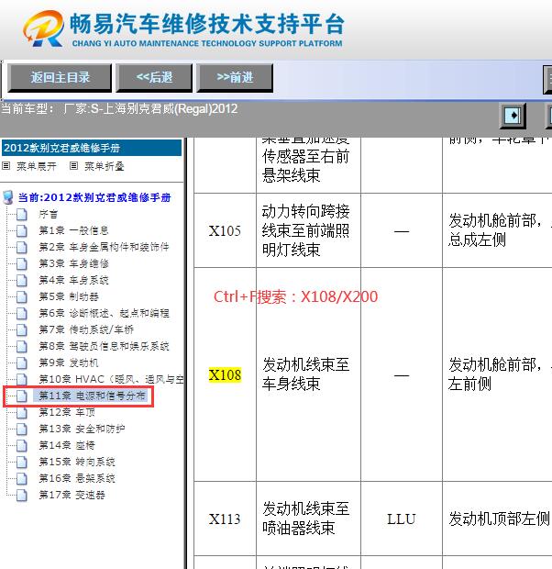Click the page icon beside 第16章

[x=22, y=478]
